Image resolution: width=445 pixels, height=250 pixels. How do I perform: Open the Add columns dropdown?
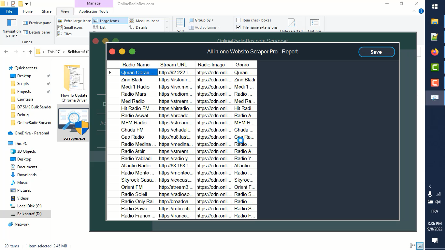pyautogui.click(x=204, y=27)
